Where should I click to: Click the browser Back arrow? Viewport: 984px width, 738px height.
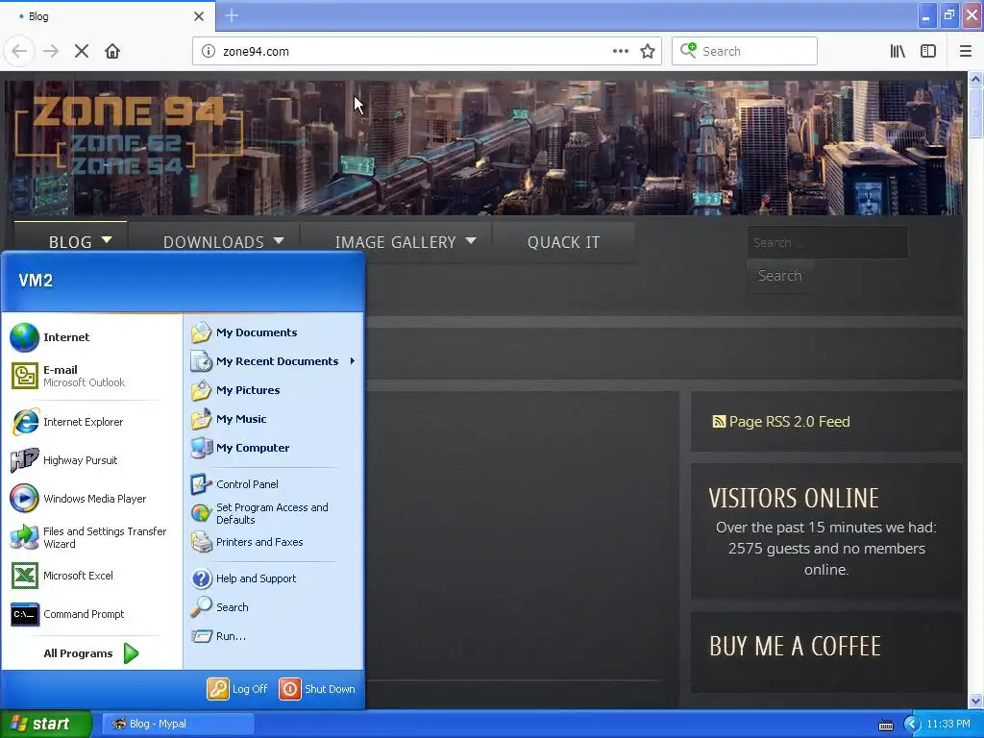[x=19, y=52]
